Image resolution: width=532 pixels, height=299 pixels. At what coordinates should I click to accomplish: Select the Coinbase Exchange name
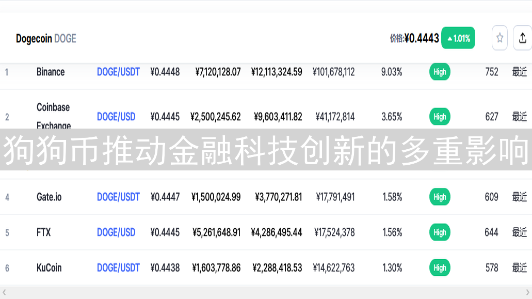pos(54,116)
